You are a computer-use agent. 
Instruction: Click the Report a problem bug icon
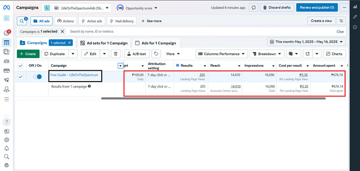(7, 165)
